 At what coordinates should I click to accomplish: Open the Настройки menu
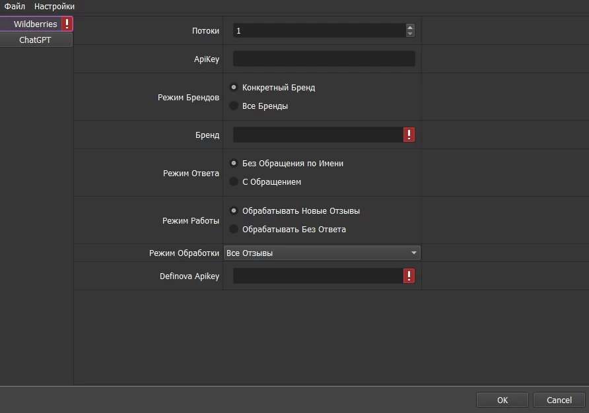(x=54, y=7)
